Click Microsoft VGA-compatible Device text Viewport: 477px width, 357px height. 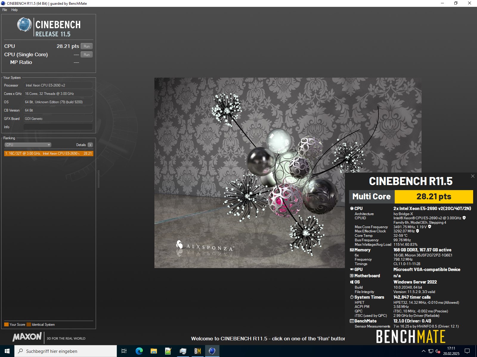(x=427, y=270)
